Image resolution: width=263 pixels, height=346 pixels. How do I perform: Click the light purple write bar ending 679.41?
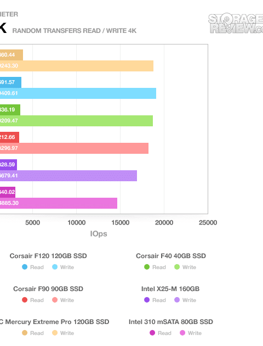click(x=68, y=176)
